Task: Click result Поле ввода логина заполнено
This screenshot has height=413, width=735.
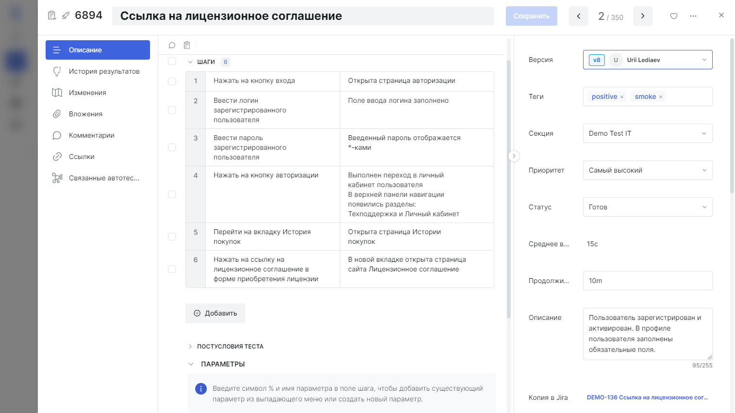Action: [x=398, y=100]
